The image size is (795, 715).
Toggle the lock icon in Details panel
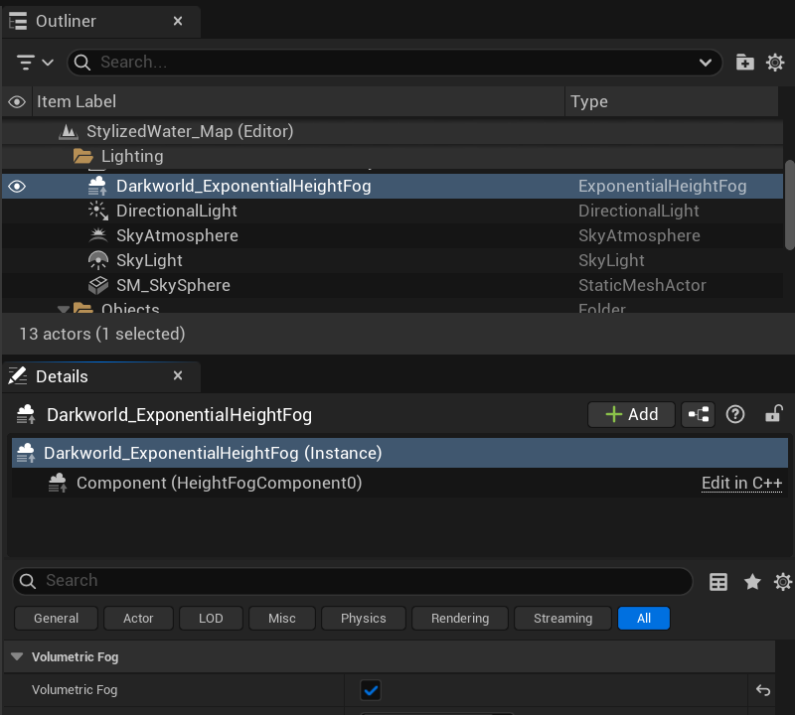click(x=772, y=415)
